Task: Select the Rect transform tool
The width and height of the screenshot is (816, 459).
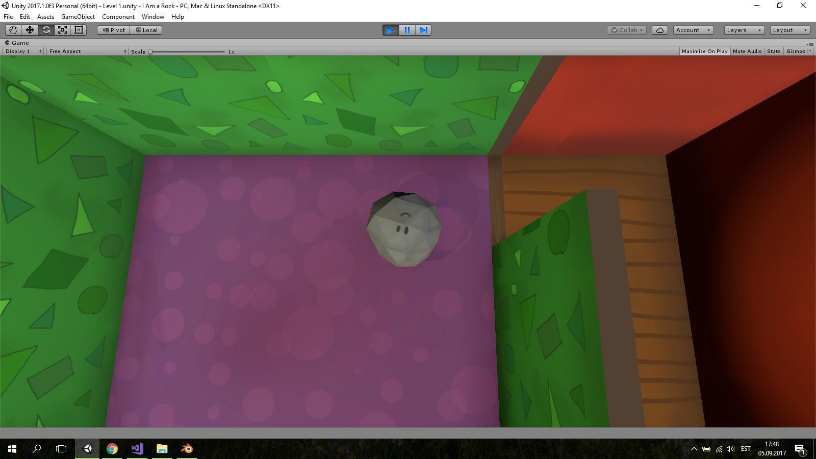Action: click(79, 30)
